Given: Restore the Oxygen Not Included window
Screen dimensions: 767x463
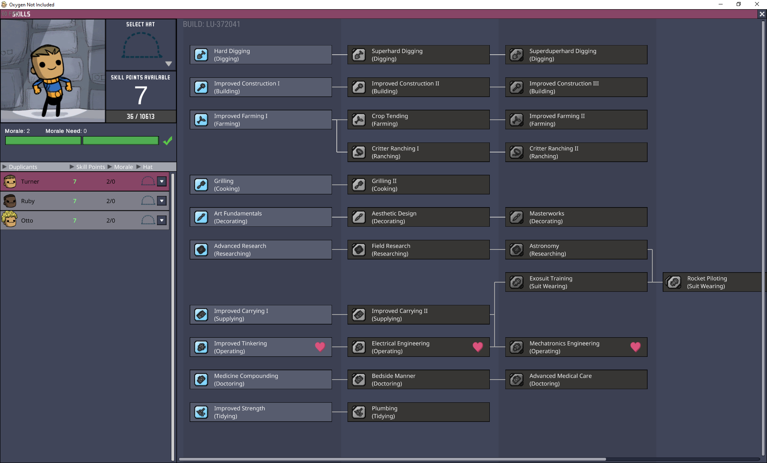Looking at the screenshot, I should pos(739,4).
